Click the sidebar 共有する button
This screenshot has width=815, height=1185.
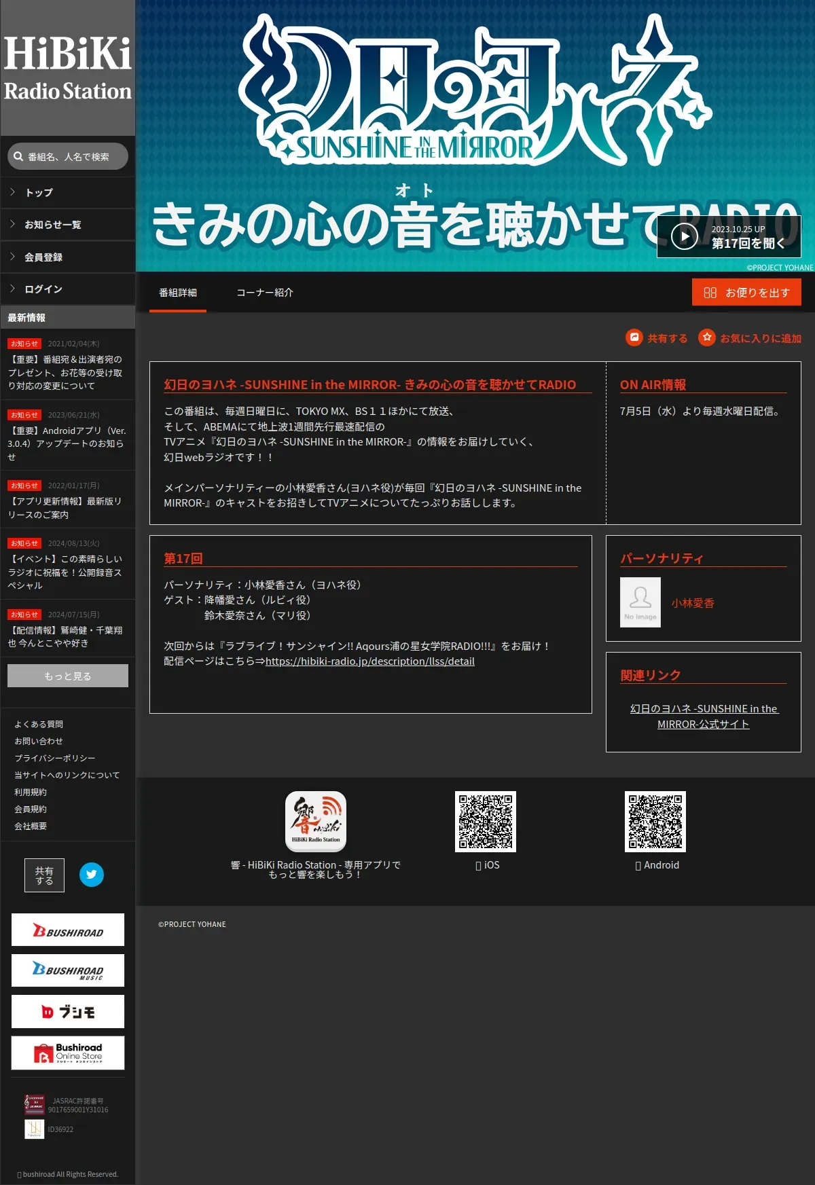[45, 875]
